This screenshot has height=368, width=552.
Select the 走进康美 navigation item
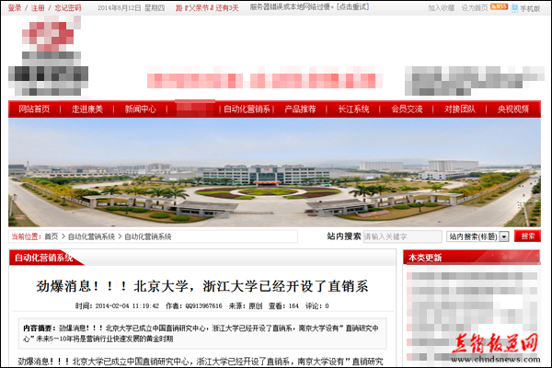pyautogui.click(x=87, y=109)
